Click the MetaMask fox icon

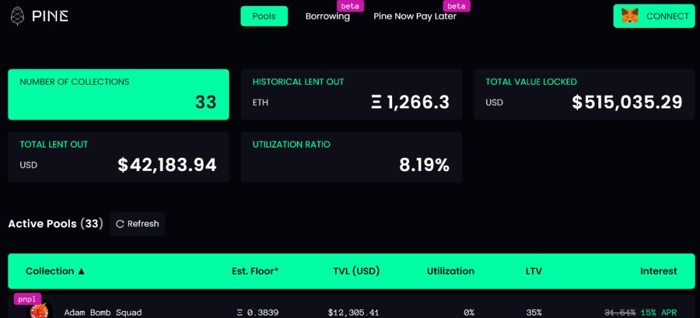(629, 16)
